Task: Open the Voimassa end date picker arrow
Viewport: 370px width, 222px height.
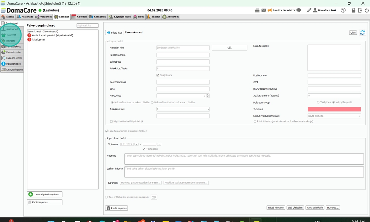Action: [x=159, y=144]
